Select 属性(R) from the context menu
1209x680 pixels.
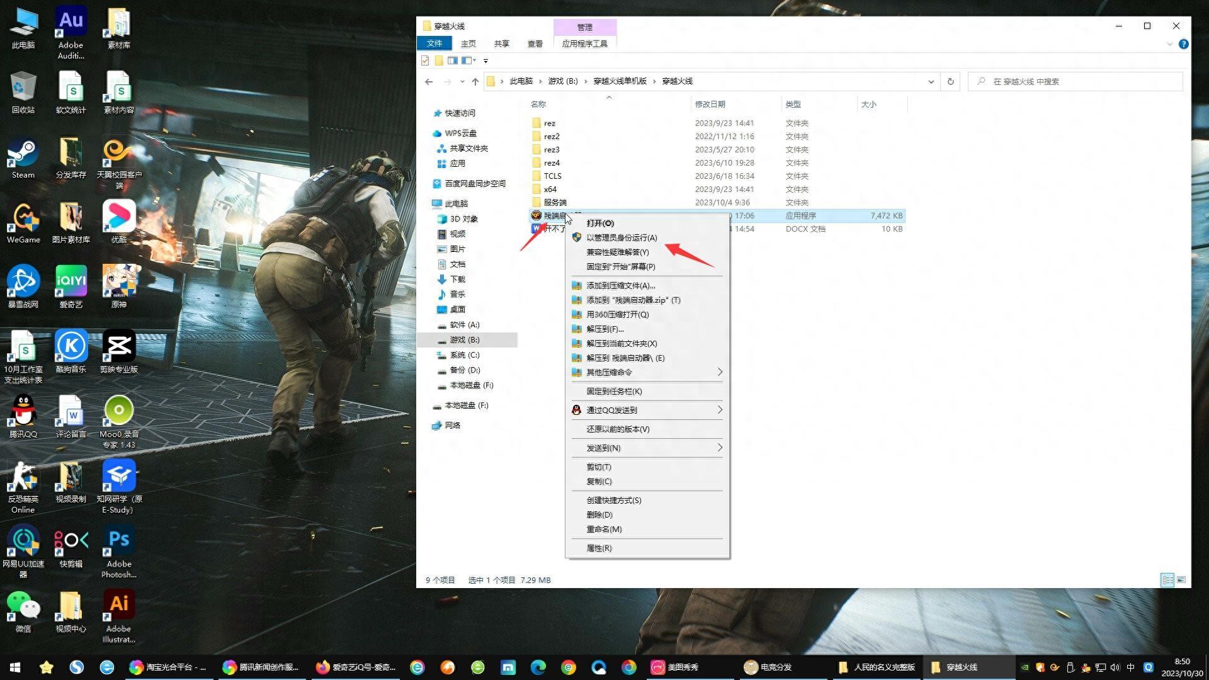tap(598, 548)
